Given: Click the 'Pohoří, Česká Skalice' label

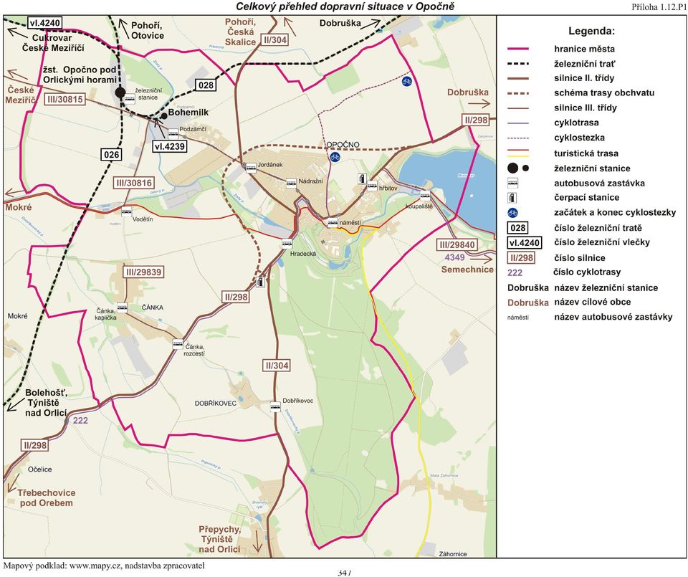Looking at the screenshot, I should [241, 32].
